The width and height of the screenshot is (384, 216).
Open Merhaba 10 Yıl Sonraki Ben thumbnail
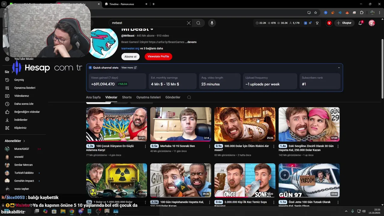coord(181,124)
